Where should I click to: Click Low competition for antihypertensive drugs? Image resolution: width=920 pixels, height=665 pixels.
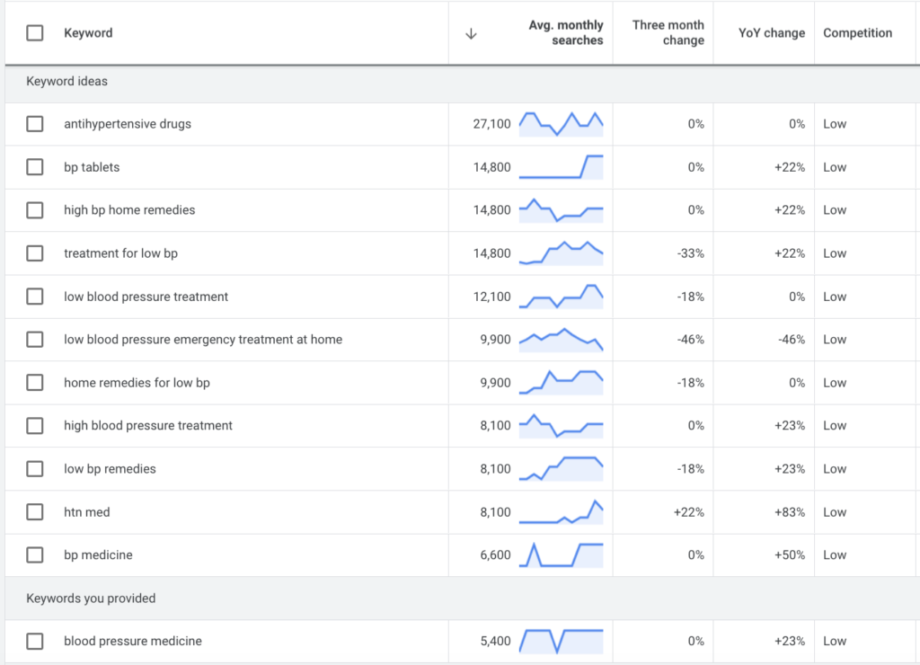tap(835, 124)
